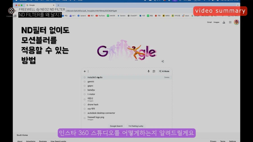Open the 카카오맵 bookmark
Viewport: 253px width, 142px height.
pyautogui.click(x=176, y=16)
